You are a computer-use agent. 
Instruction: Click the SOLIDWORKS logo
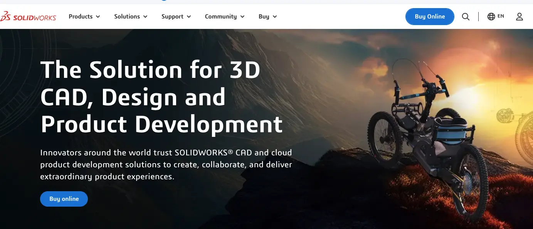coord(29,17)
